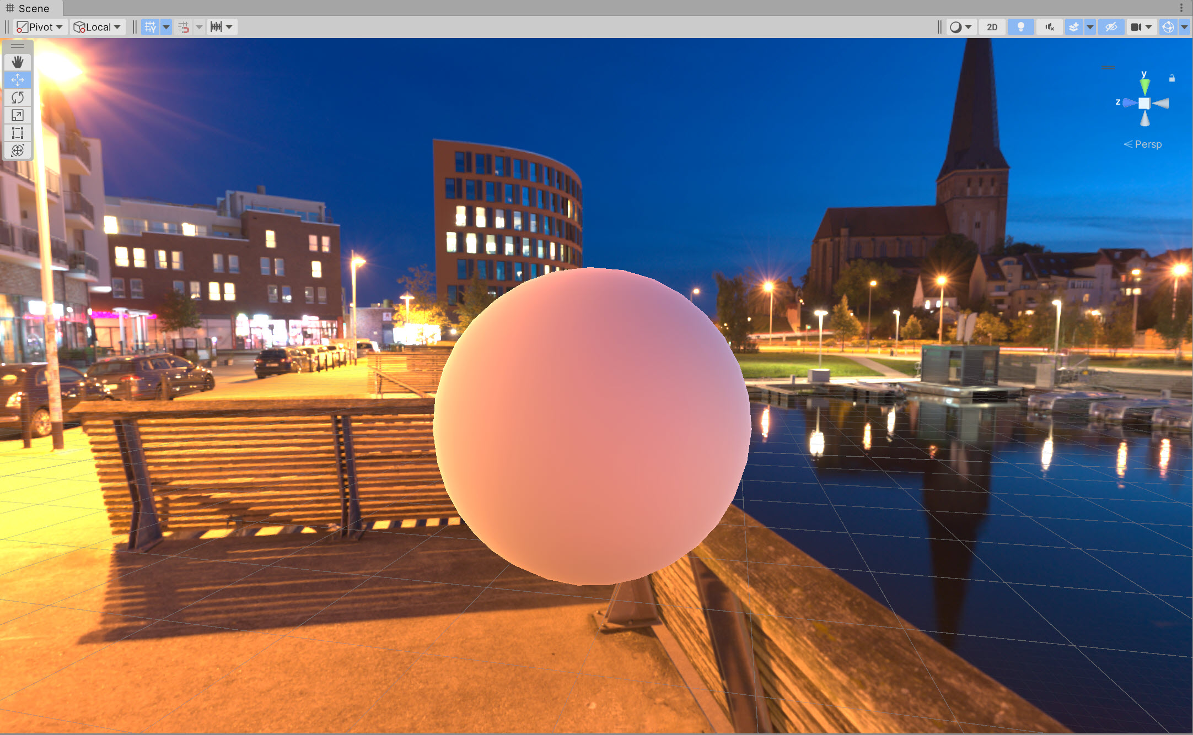
Task: Toggle the 2D view mode
Action: pos(992,27)
